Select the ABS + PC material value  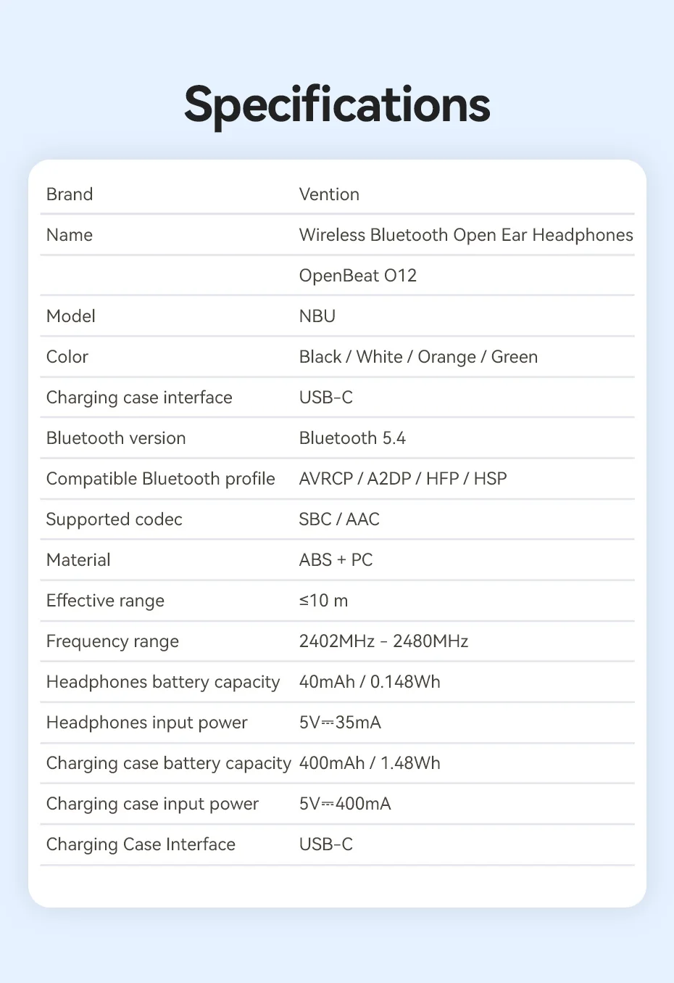[x=336, y=560]
